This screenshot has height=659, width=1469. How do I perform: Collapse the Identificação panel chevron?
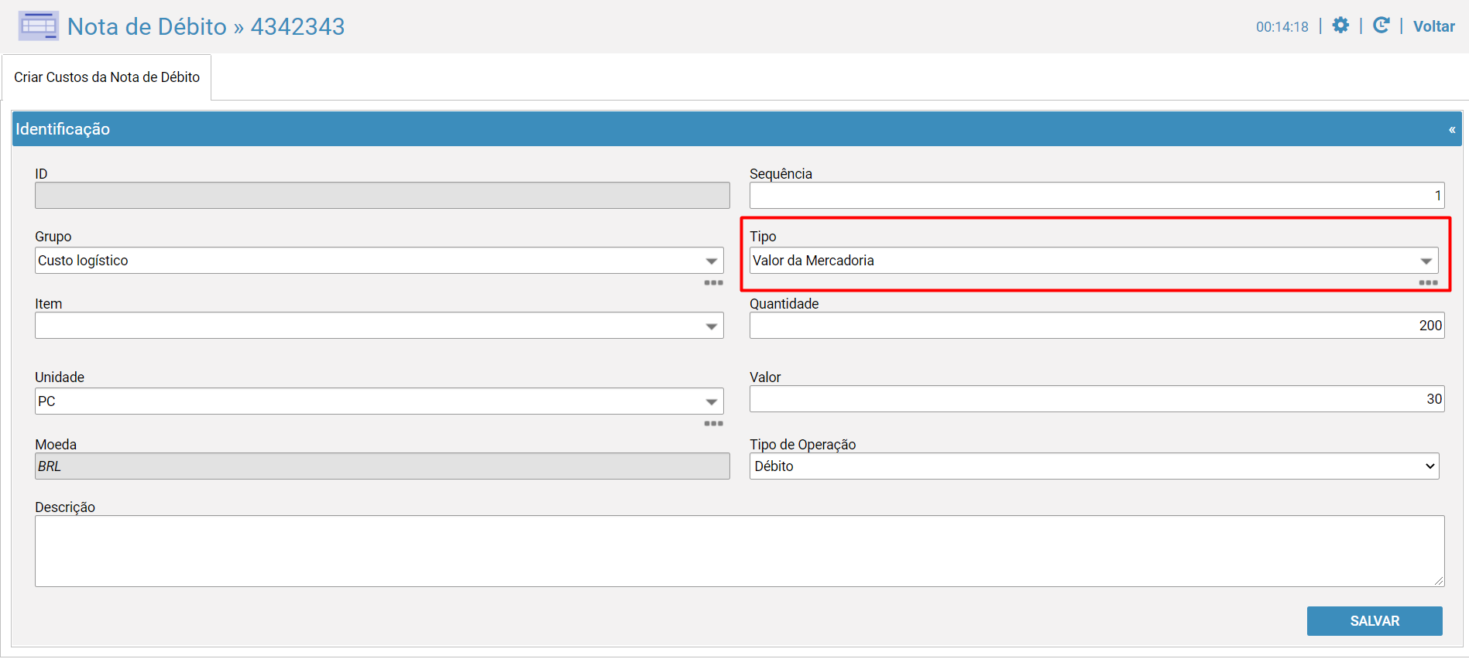coord(1452,130)
